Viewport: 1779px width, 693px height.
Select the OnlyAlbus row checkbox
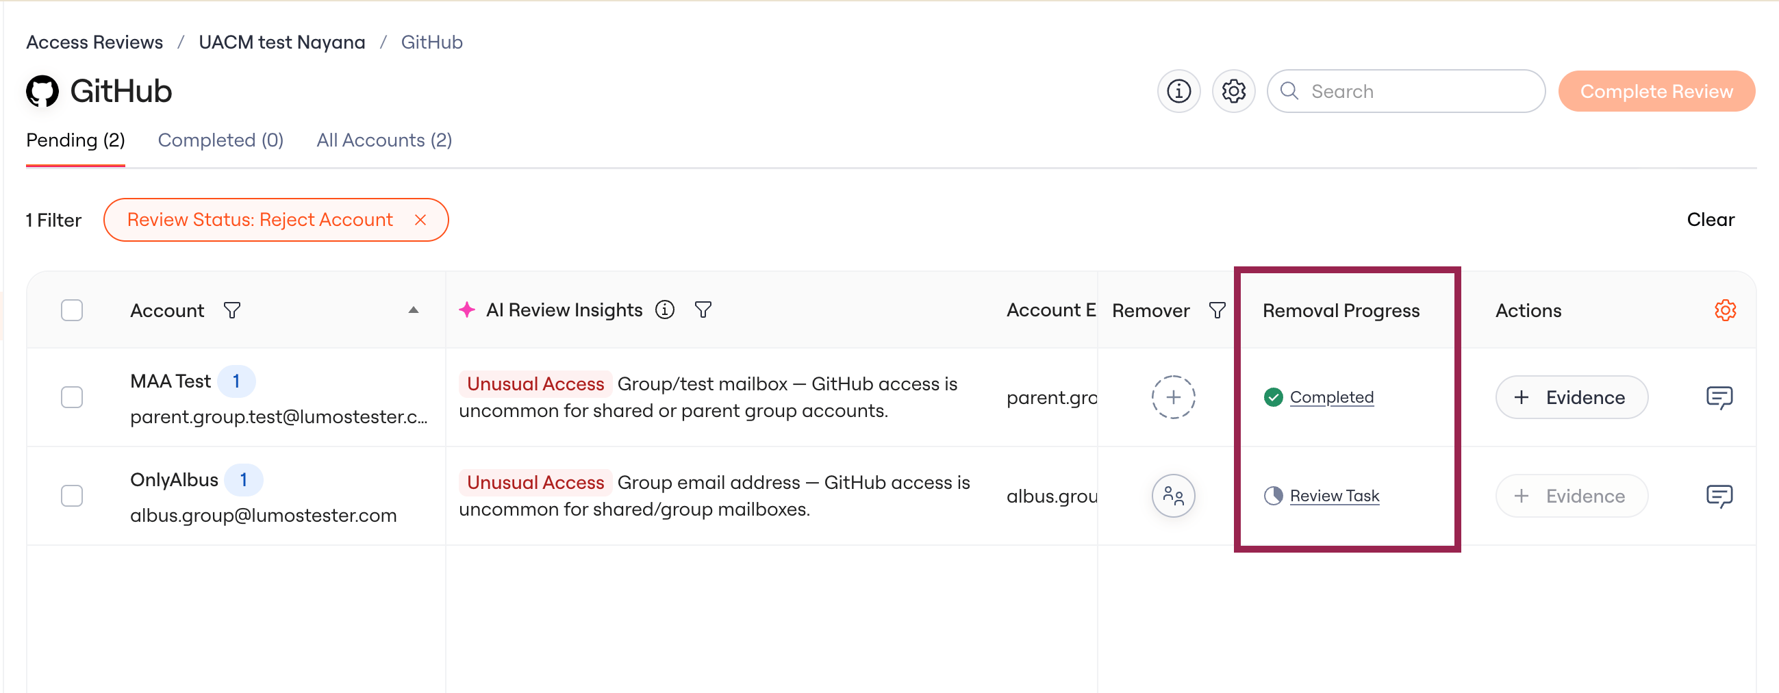(x=72, y=496)
